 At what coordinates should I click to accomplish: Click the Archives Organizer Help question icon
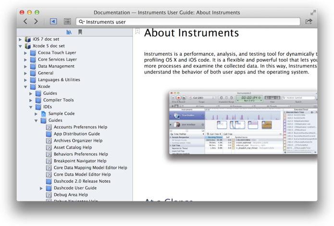point(49,141)
